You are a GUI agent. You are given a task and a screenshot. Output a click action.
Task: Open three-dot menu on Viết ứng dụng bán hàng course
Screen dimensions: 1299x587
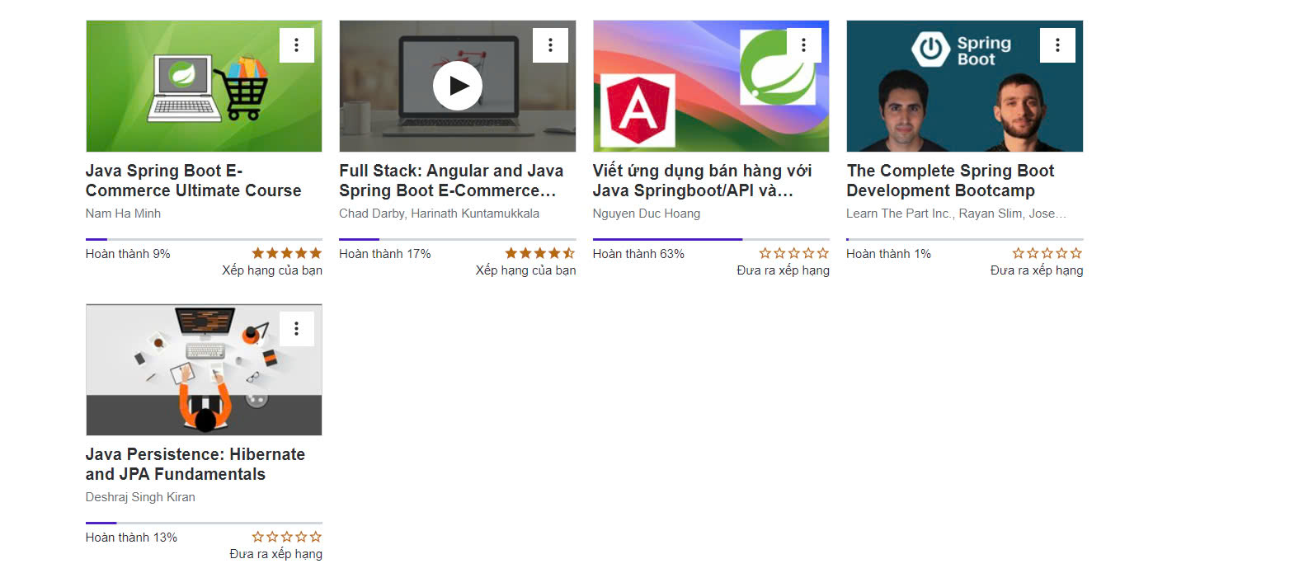804,45
